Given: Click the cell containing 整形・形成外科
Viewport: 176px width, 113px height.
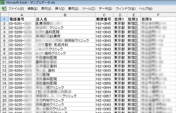Looking at the screenshot, I should pos(65,45).
